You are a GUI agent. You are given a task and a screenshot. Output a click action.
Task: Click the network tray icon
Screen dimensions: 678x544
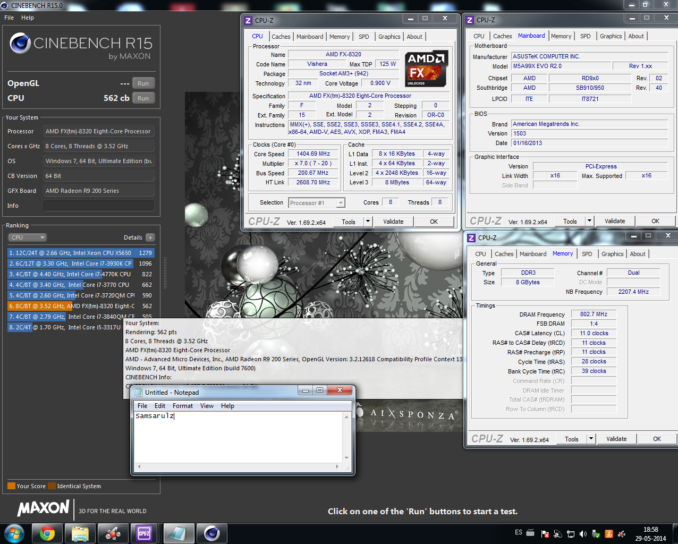pyautogui.click(x=571, y=534)
